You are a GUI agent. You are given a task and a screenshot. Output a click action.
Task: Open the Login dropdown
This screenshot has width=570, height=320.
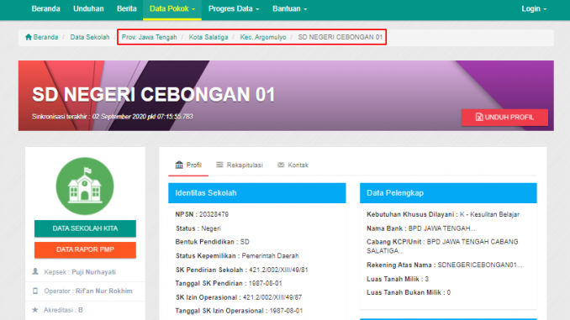coord(534,8)
